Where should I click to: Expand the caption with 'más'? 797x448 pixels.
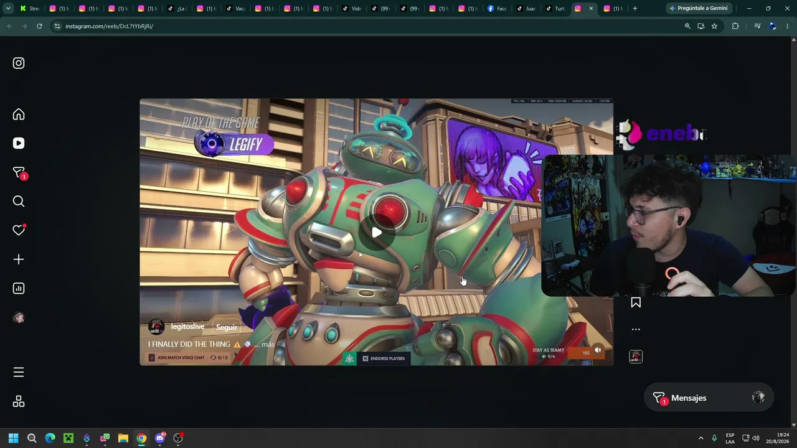268,344
